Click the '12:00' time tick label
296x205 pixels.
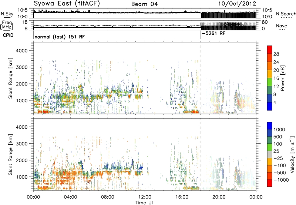pos(145,197)
